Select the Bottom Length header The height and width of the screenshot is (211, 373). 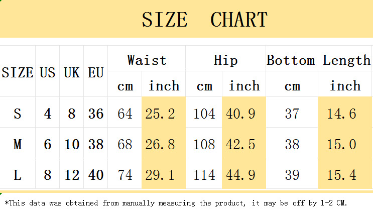pos(318,60)
